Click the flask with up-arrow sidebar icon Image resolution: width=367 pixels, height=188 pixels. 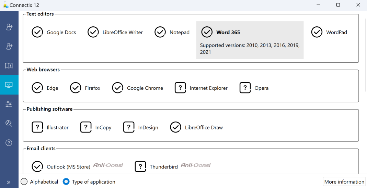point(9,47)
